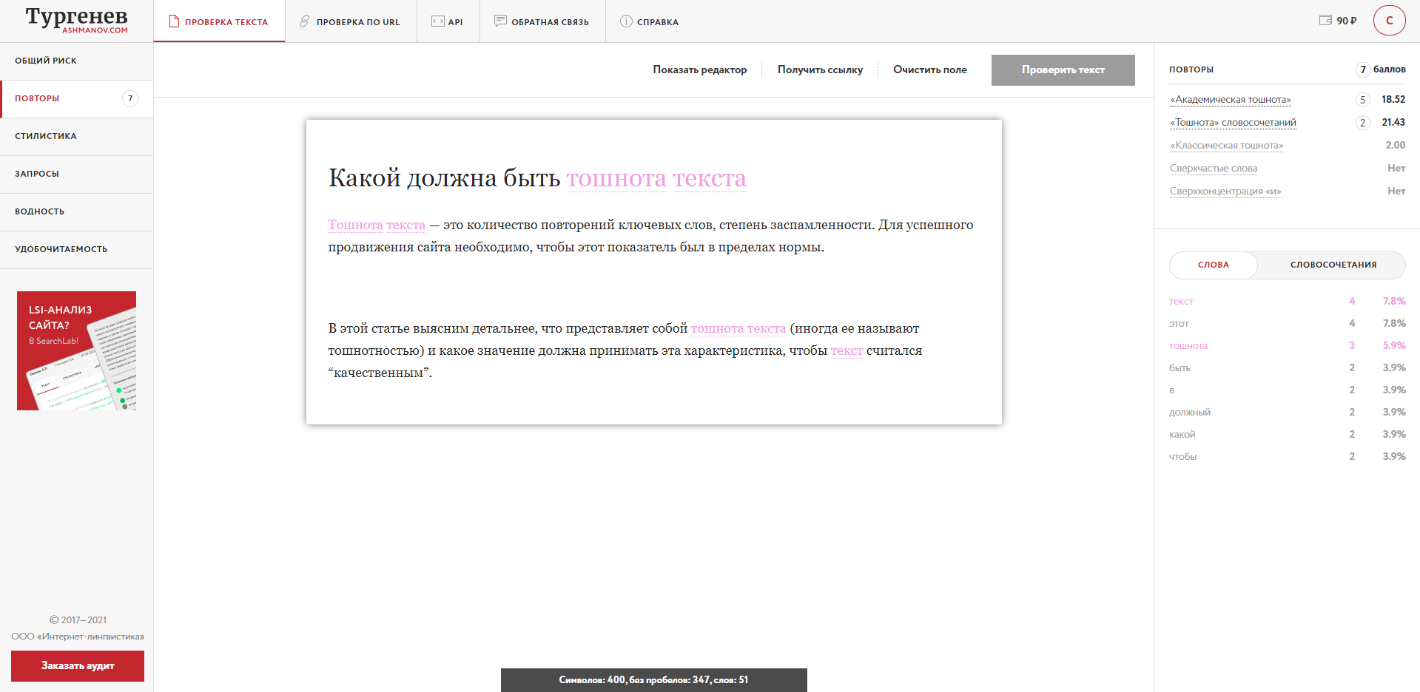Switch to the Словосочетания toggle

[x=1333, y=265]
